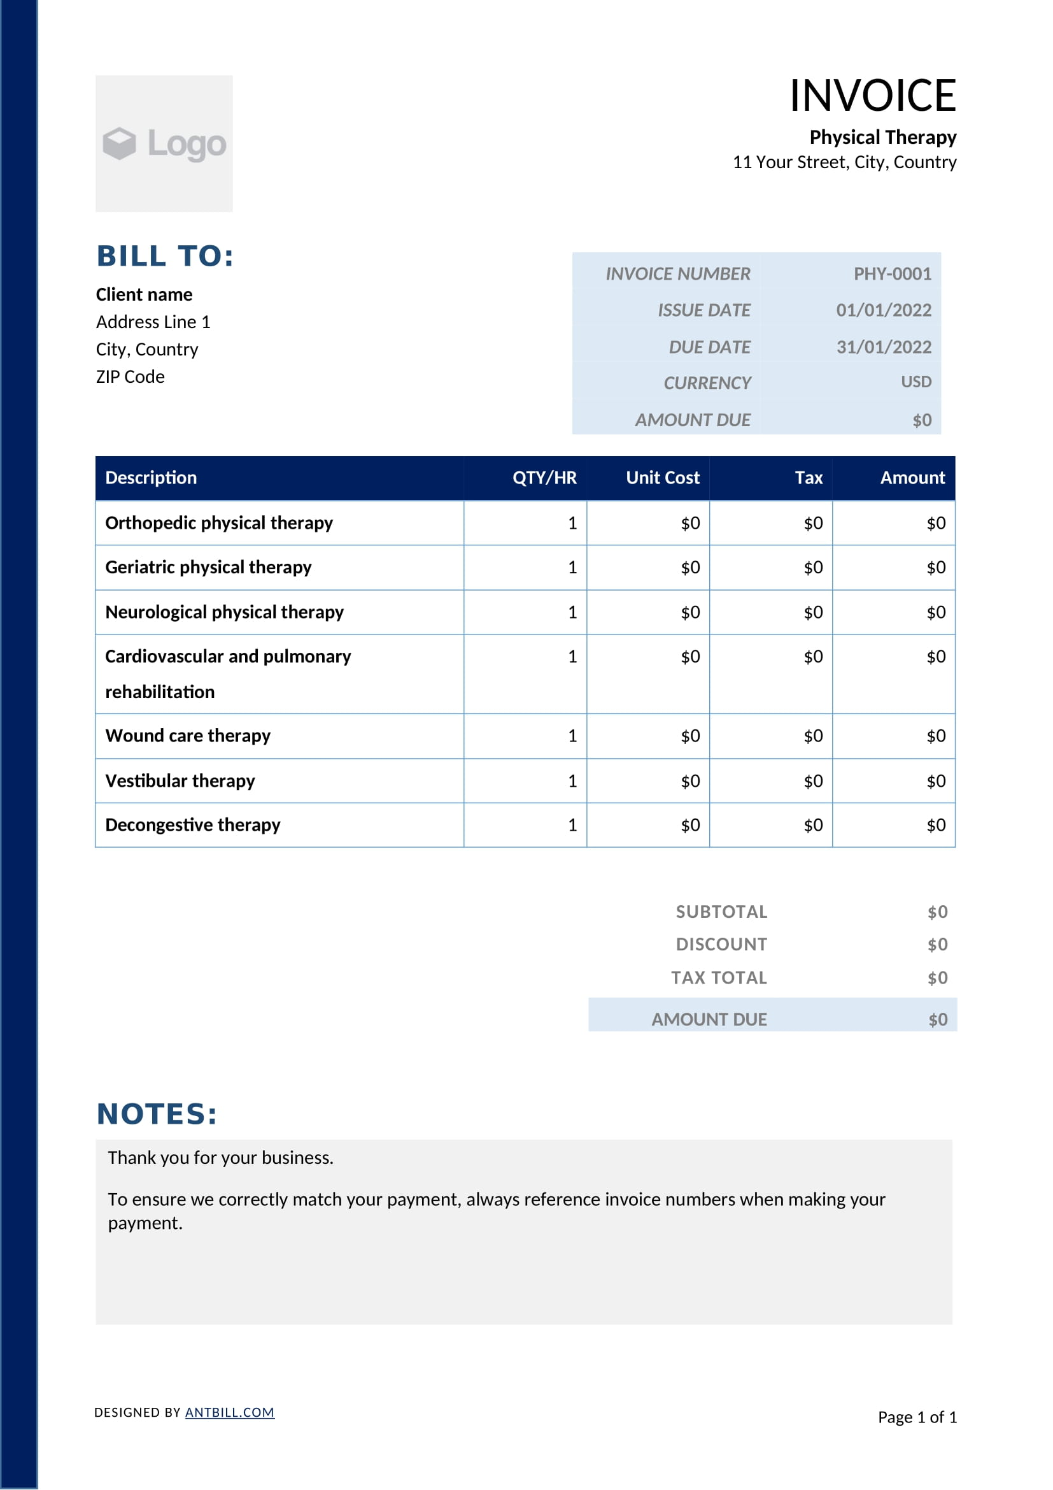The height and width of the screenshot is (1490, 1053).
Task: Click Address Line 1 text
Action: pos(153,322)
